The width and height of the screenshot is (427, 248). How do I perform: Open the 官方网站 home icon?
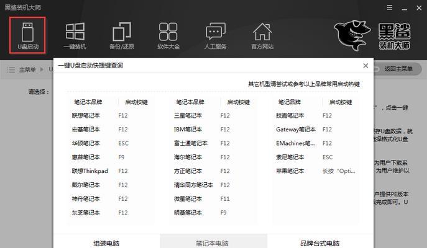[x=262, y=36]
